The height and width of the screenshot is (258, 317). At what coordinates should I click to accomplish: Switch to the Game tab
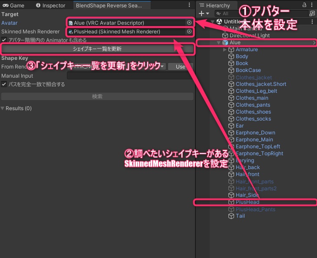click(13, 6)
